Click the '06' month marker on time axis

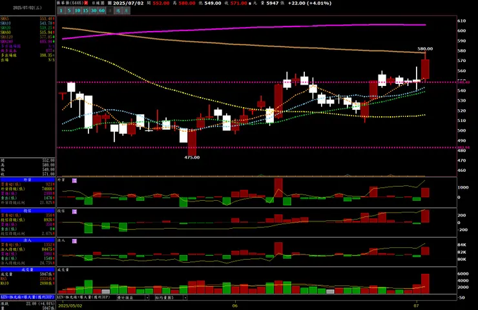(x=234, y=305)
